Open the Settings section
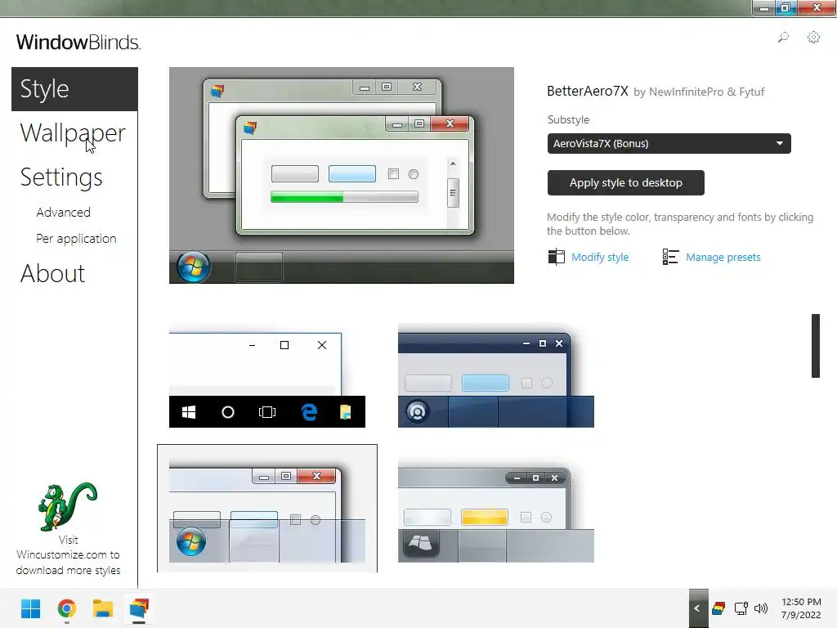The image size is (837, 628). 60,177
